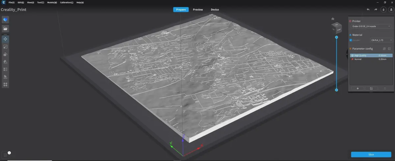
Task: Click the Creality_Print title text
Action: pyautogui.click(x=13, y=10)
